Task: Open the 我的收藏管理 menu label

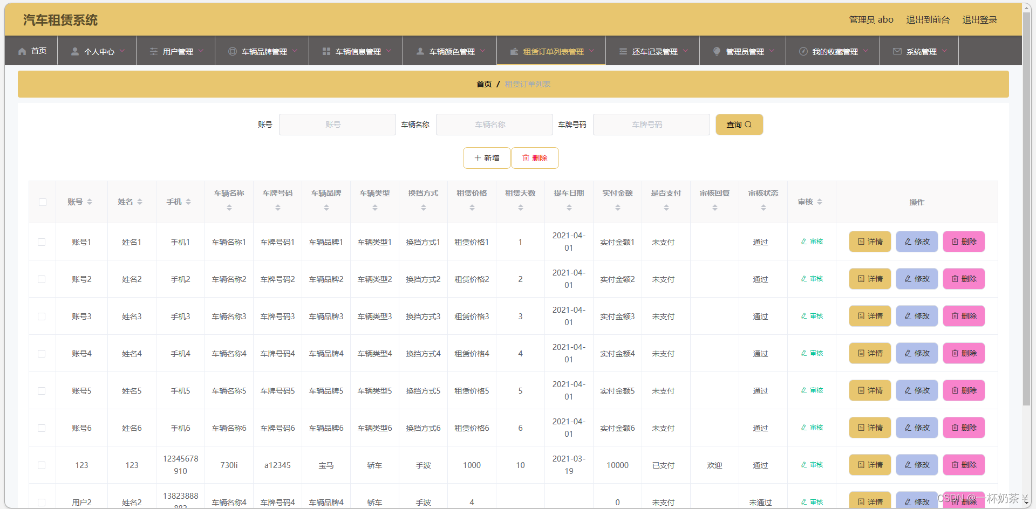Action: click(x=835, y=52)
